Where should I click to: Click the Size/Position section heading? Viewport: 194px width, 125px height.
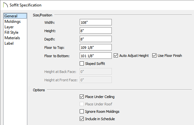[x=42, y=15]
